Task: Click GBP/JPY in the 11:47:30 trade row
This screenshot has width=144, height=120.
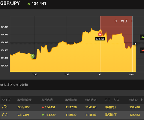Action: pyautogui.click(x=24, y=107)
